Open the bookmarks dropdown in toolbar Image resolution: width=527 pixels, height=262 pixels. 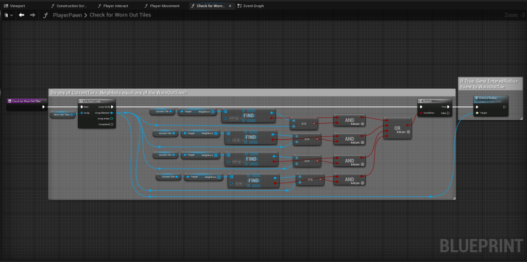[x=8, y=15]
